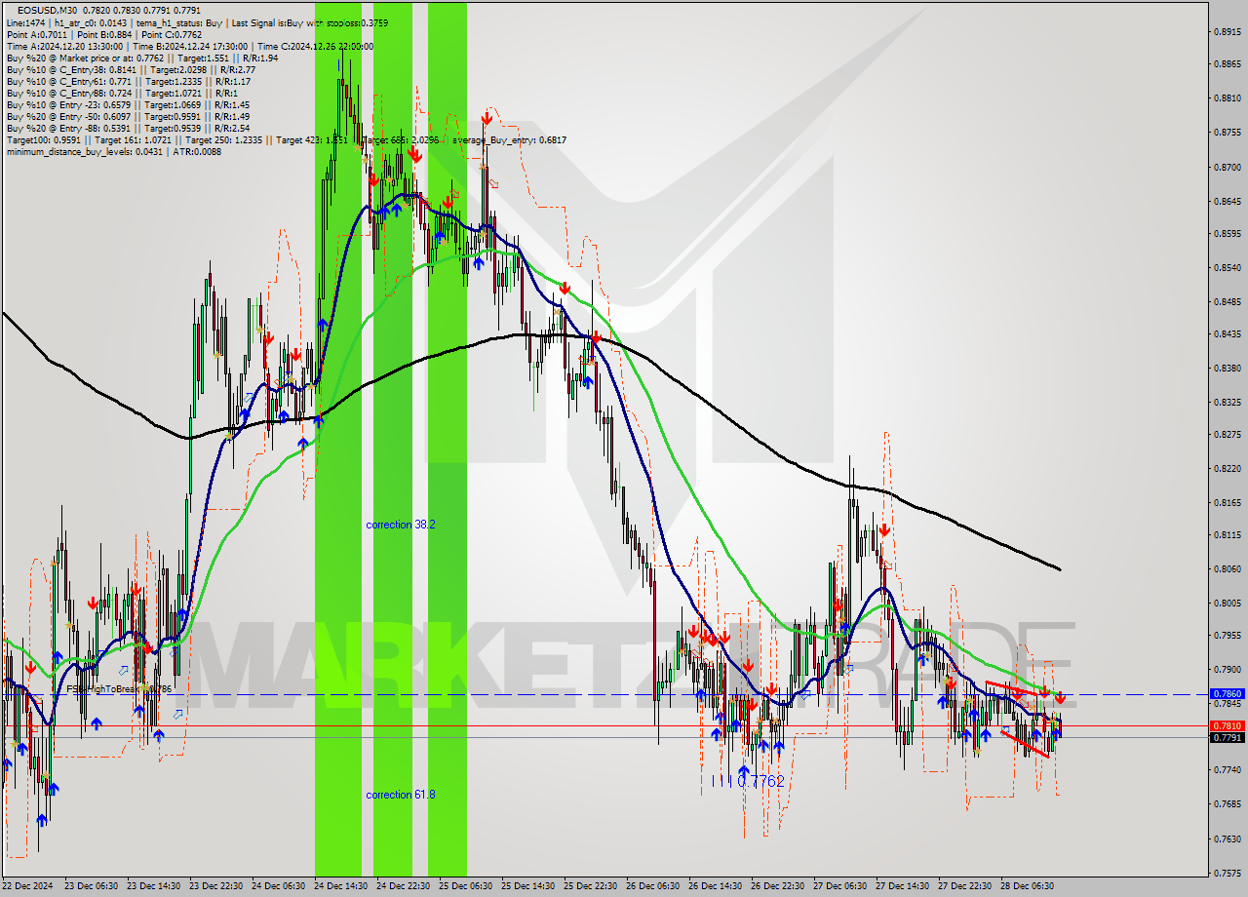Select the dark 0.7791 current price tag

coord(1227,738)
